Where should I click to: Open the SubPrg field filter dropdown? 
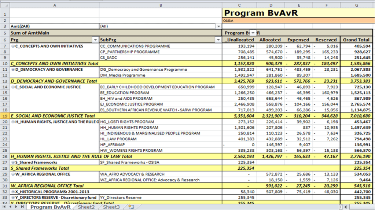(218, 40)
